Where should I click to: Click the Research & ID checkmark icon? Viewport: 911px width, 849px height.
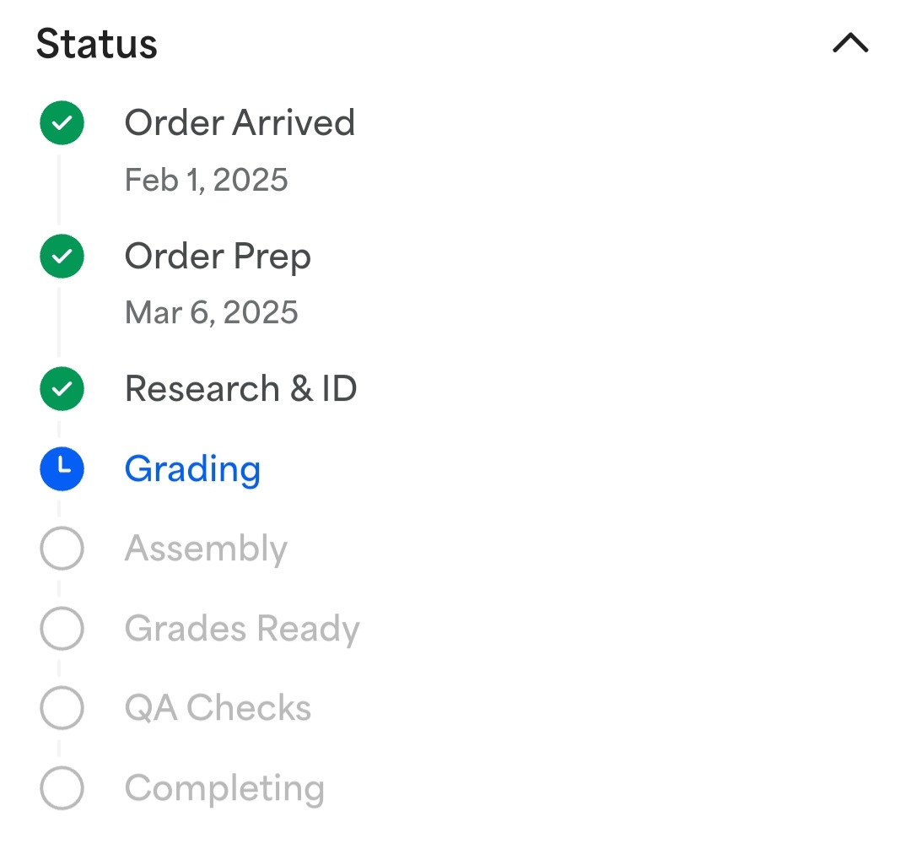[62, 389]
